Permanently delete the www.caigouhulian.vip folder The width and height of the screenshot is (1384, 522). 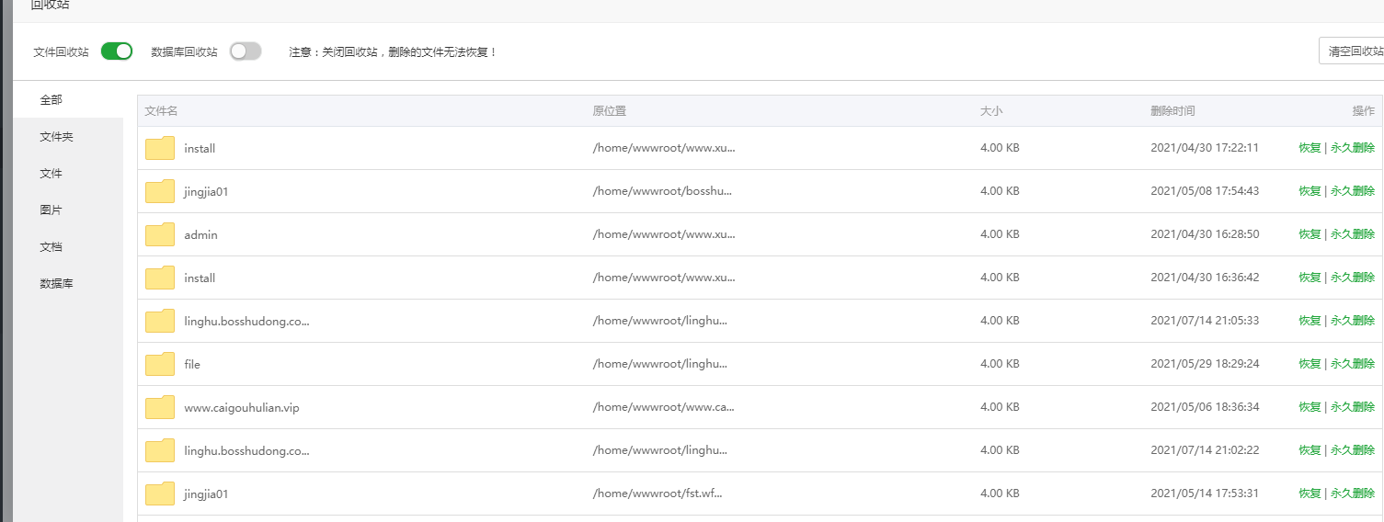point(1352,407)
